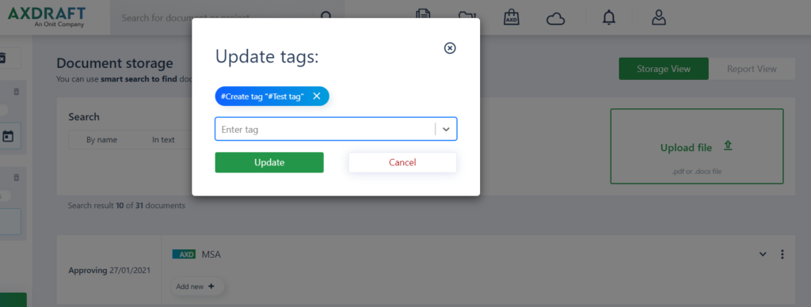Screen dimensions: 811x307
Task: Click the Enter tag input field
Action: click(x=325, y=129)
